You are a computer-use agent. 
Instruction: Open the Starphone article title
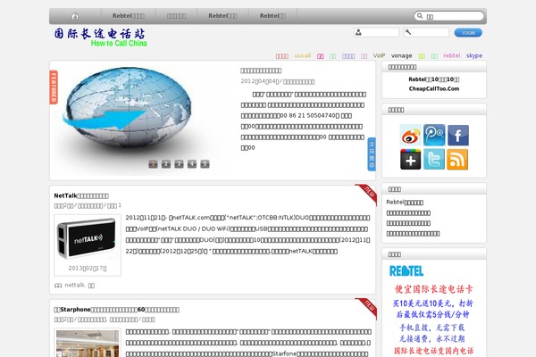click(116, 310)
